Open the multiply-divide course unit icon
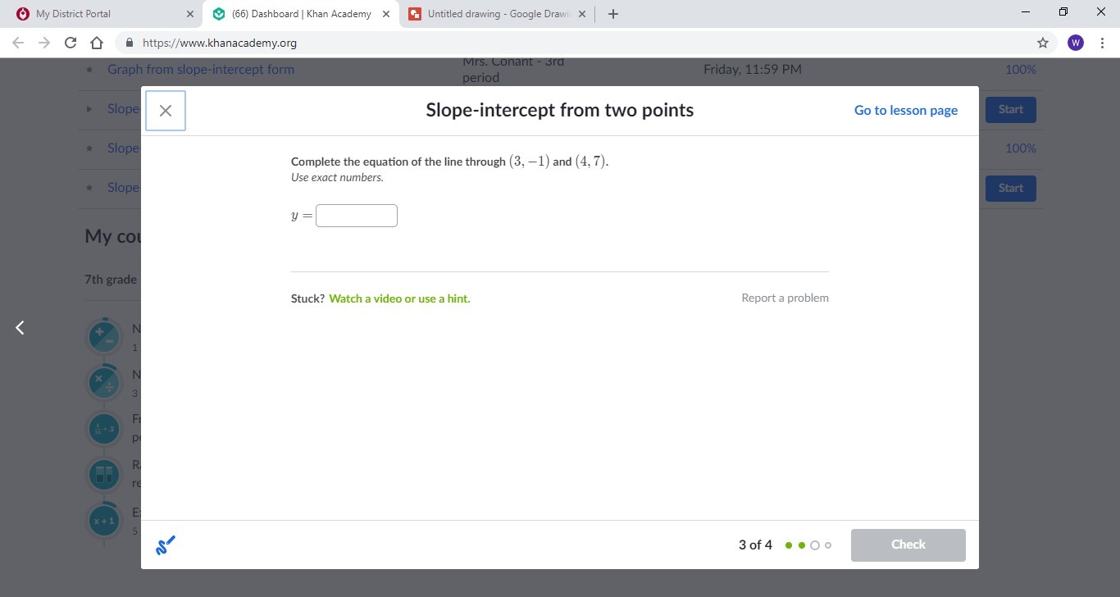The width and height of the screenshot is (1120, 597). pyautogui.click(x=104, y=381)
